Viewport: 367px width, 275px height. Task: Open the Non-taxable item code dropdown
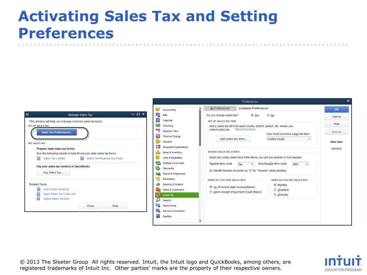coord(300,164)
